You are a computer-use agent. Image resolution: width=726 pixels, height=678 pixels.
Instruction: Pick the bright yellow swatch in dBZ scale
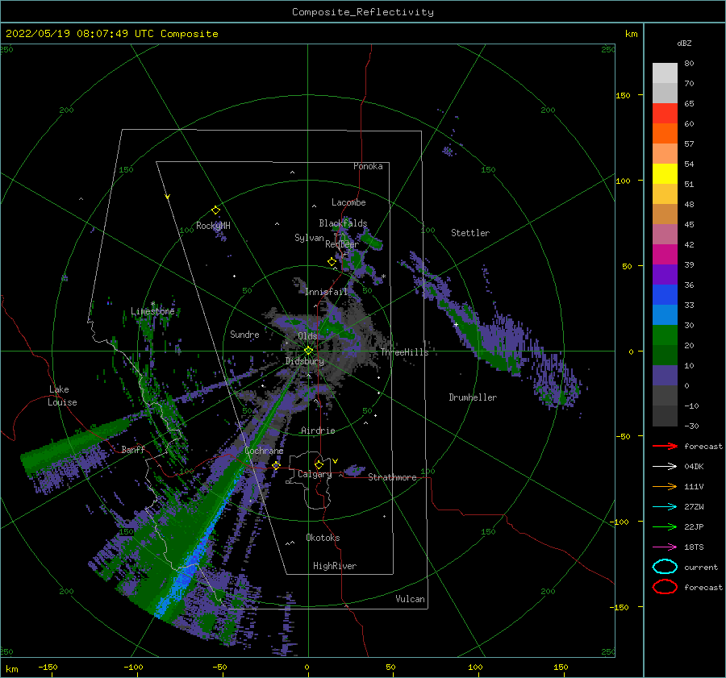coord(665,174)
